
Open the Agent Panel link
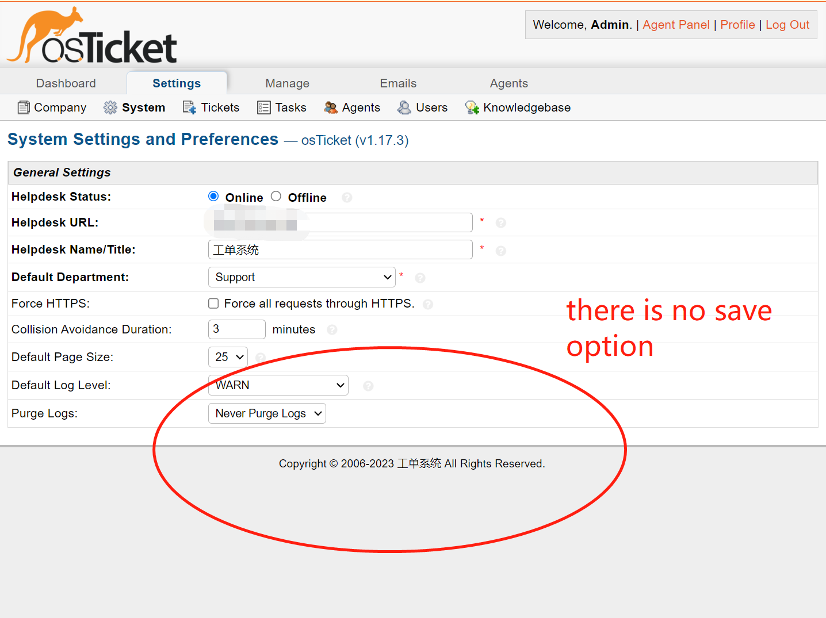(x=676, y=25)
